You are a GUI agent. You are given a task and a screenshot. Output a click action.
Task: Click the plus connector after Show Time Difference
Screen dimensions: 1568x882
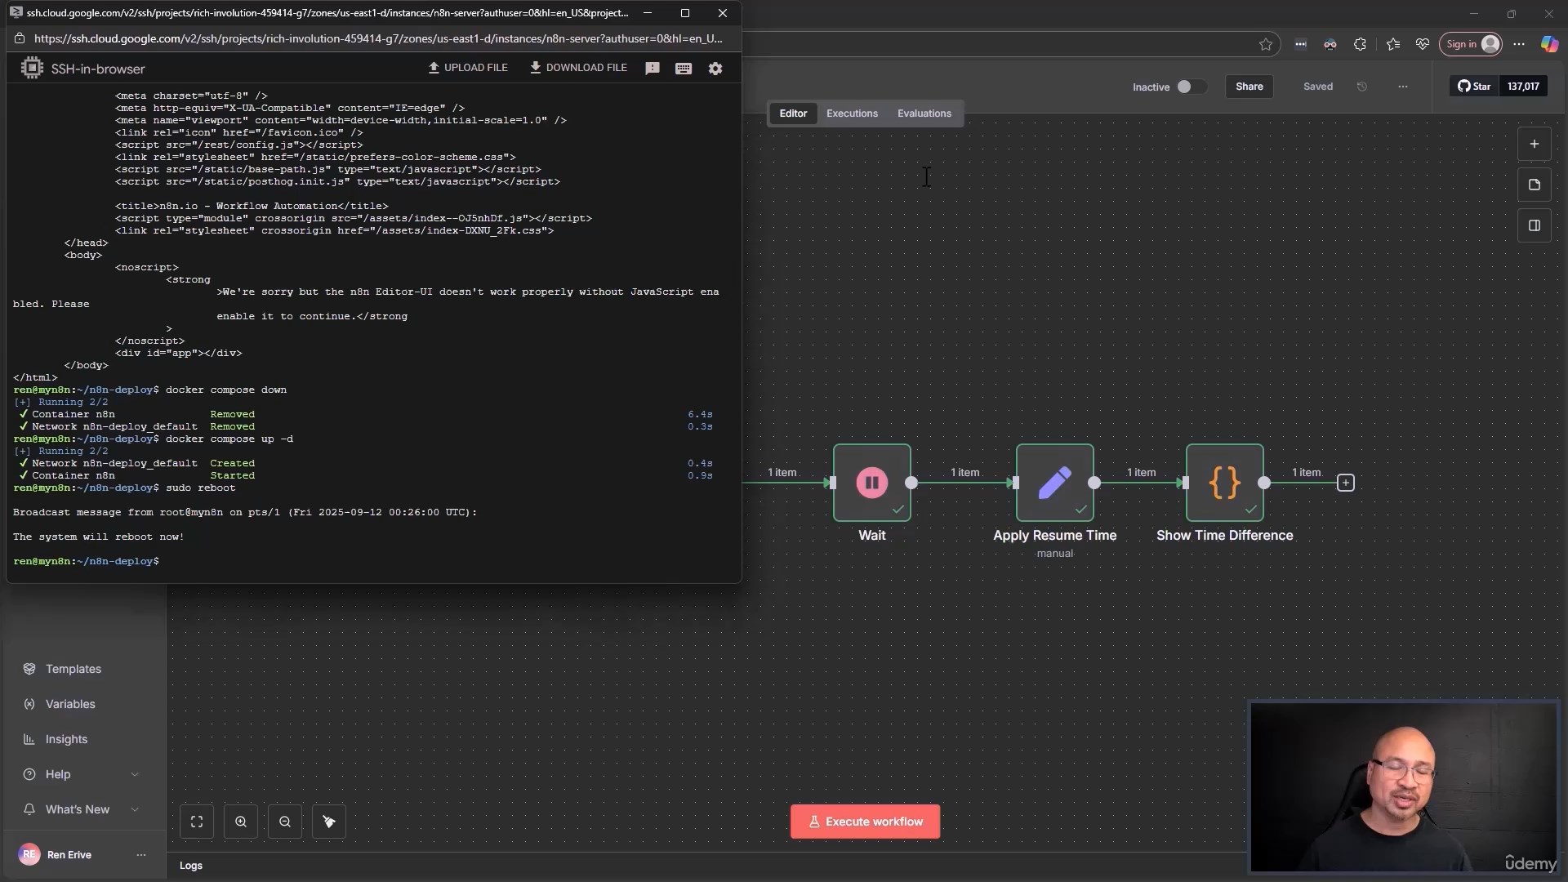1345,483
